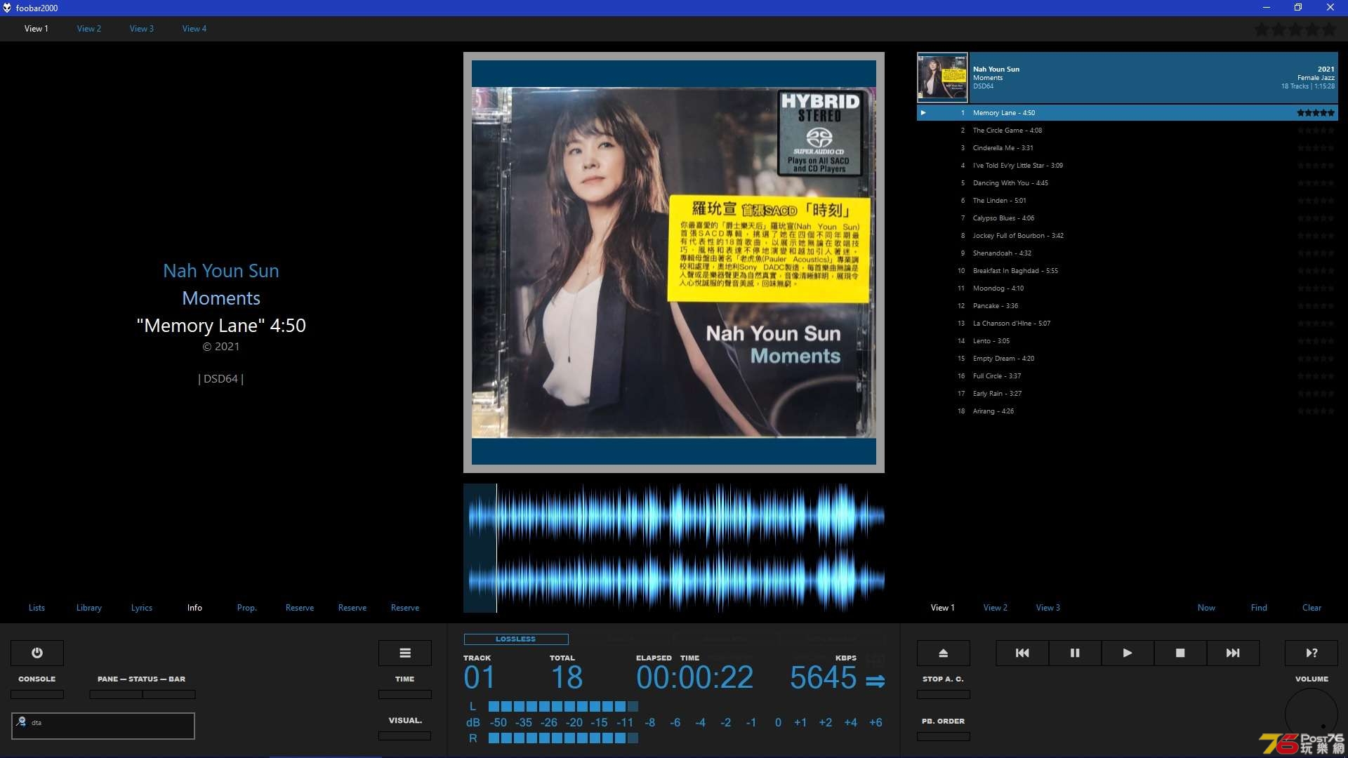This screenshot has height=758, width=1348.
Task: Open the Lyrics tab
Action: coord(142,608)
